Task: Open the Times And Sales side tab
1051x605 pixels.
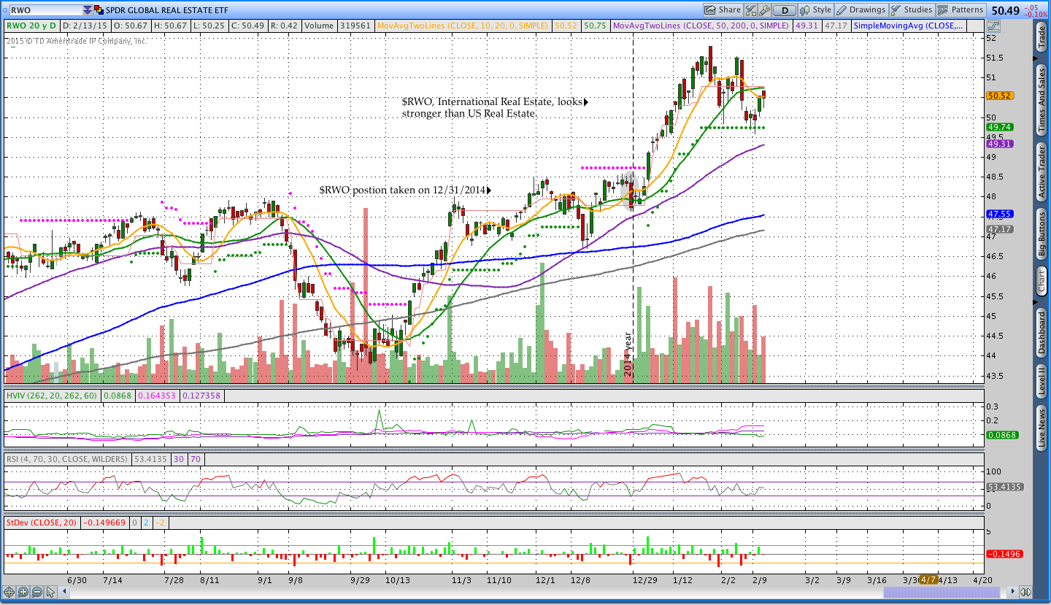Action: tap(1042, 99)
